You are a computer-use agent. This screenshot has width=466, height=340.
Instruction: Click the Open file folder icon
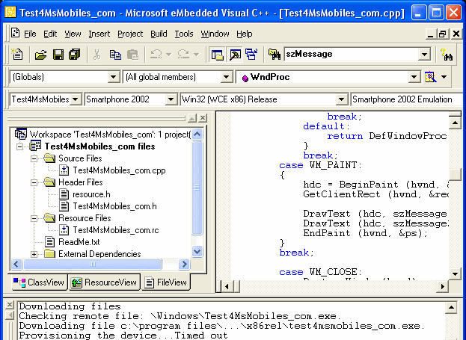pos(40,55)
